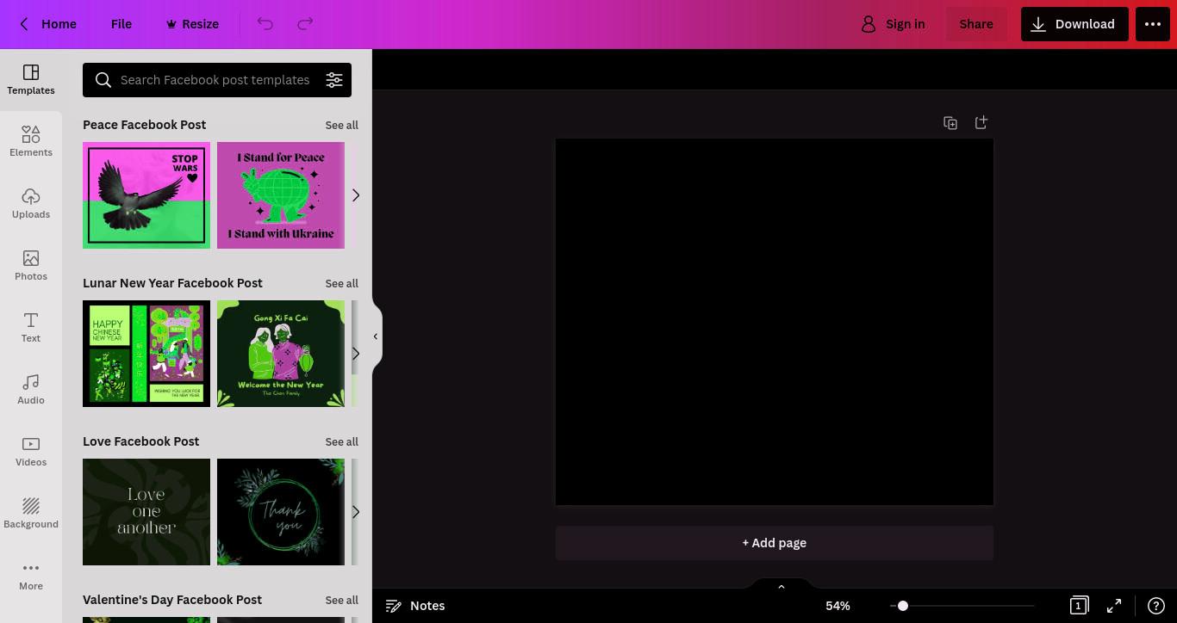Open the 54% zoom level menu
The height and width of the screenshot is (623, 1177).
click(838, 606)
